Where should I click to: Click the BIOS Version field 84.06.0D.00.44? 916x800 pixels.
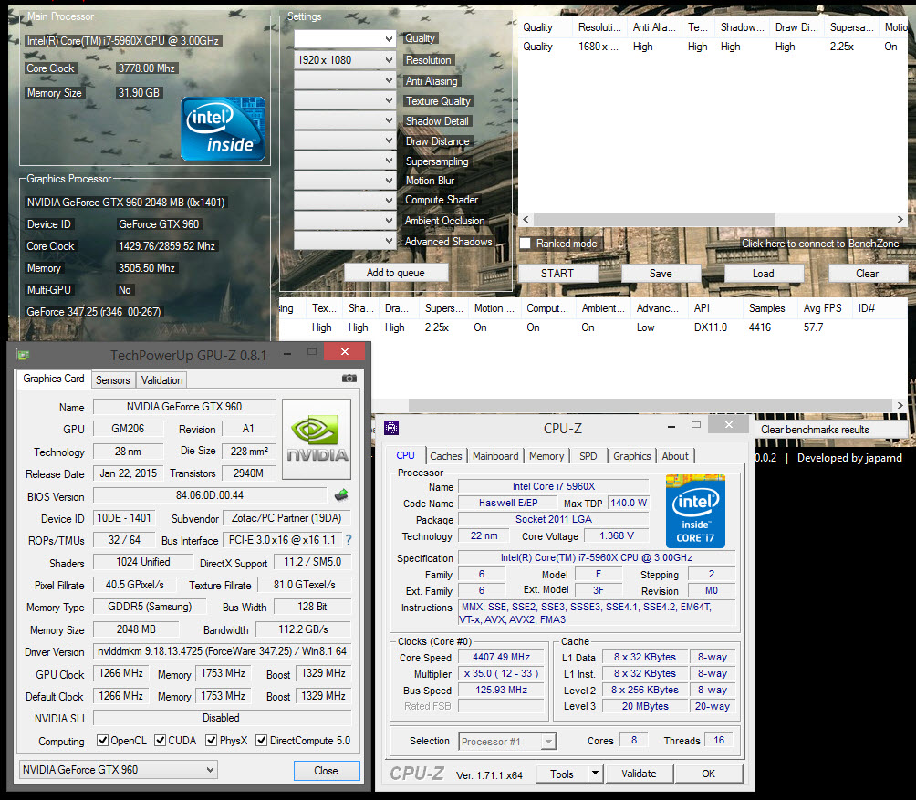[x=210, y=495]
